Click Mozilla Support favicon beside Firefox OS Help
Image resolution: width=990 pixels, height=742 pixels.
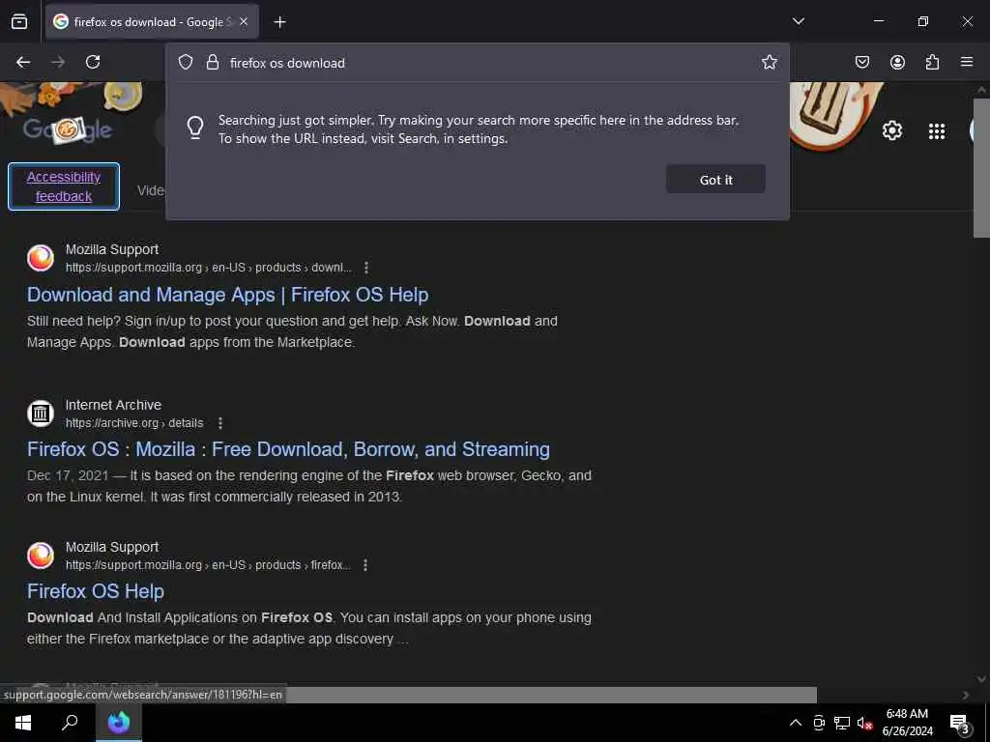click(x=41, y=556)
